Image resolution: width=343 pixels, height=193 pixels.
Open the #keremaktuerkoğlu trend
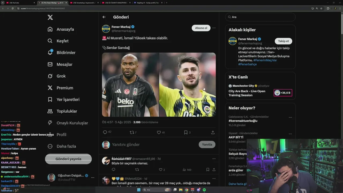[x=243, y=121]
